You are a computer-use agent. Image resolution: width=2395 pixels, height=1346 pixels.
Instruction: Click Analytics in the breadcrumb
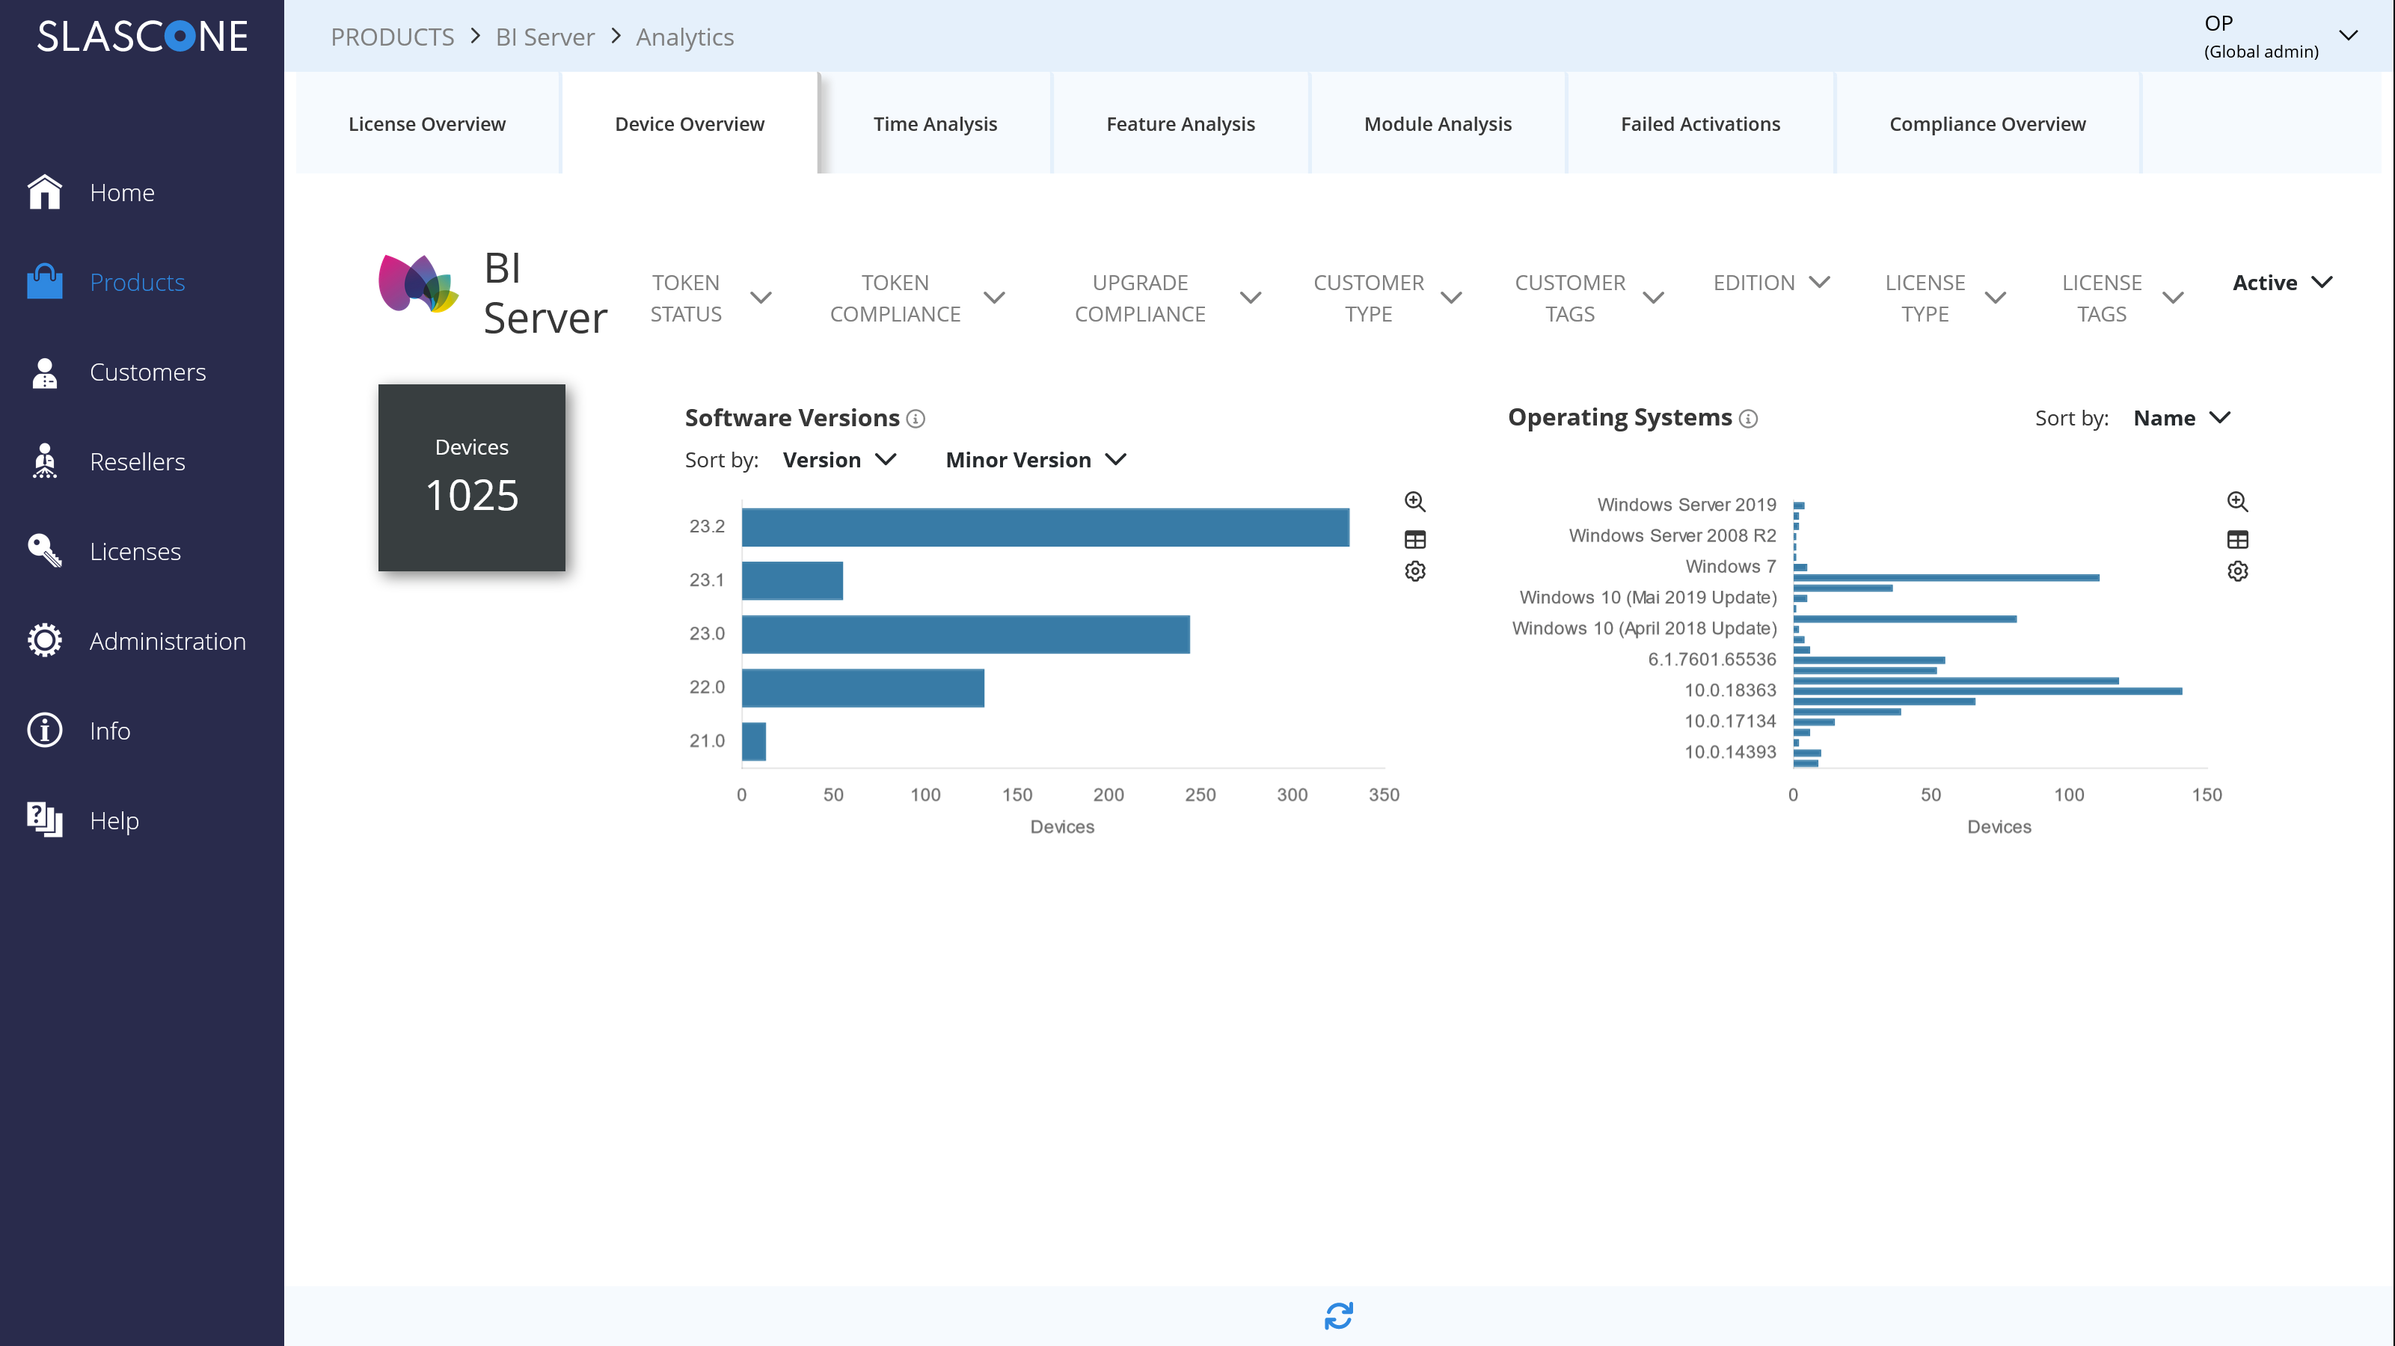tap(685, 37)
